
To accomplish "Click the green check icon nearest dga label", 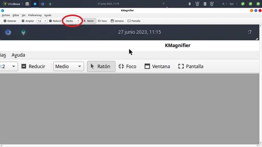I will [243, 4].
